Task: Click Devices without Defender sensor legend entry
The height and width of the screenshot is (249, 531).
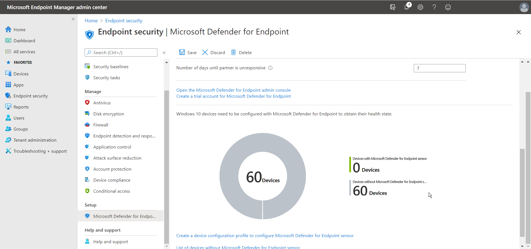Action: coord(388,188)
